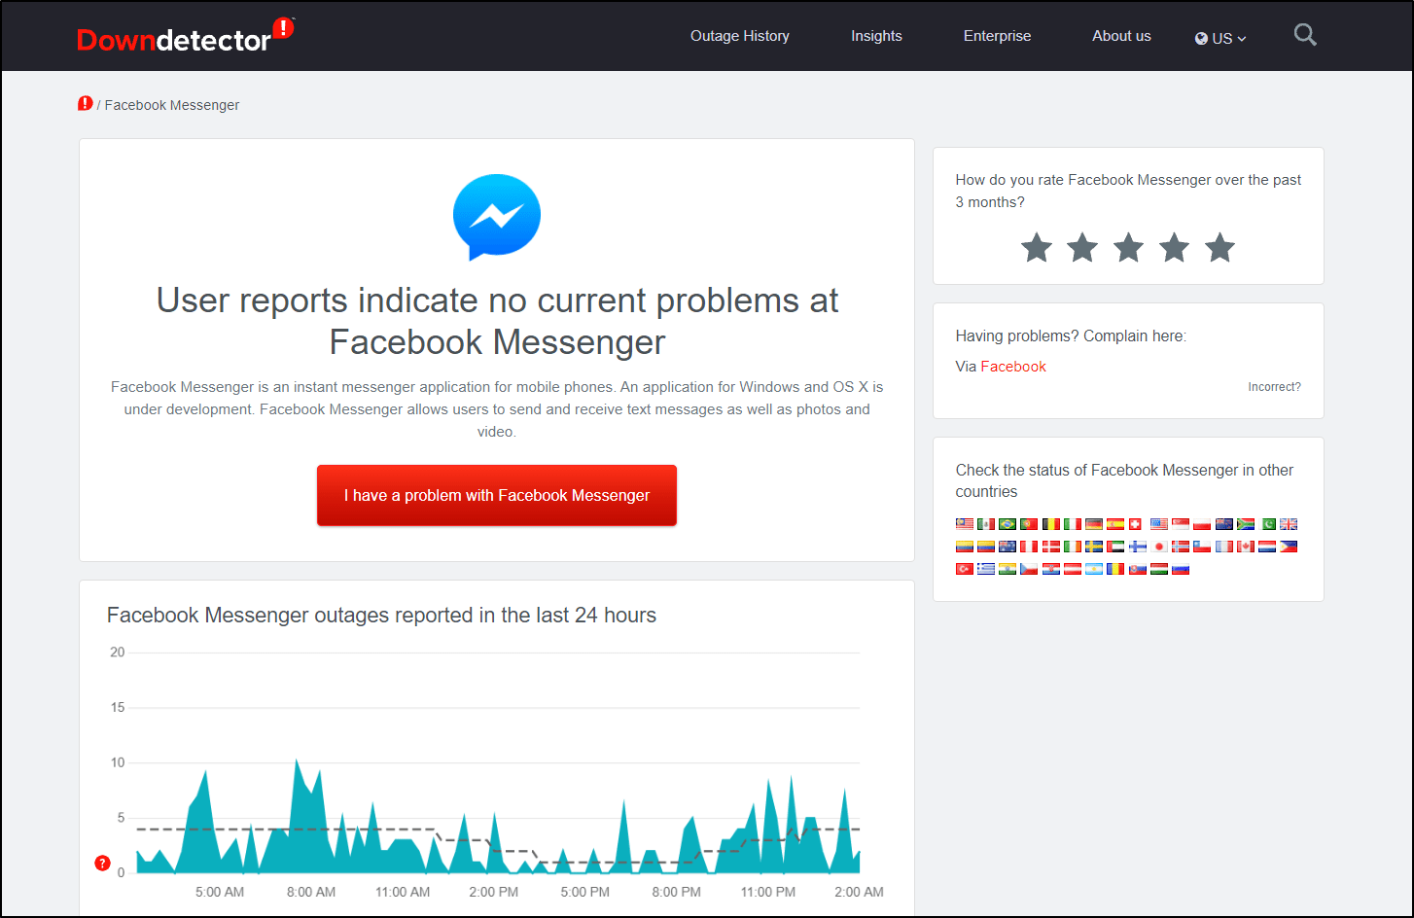Click the blue Messenger logo
Image resolution: width=1414 pixels, height=918 pixels.
497,217
